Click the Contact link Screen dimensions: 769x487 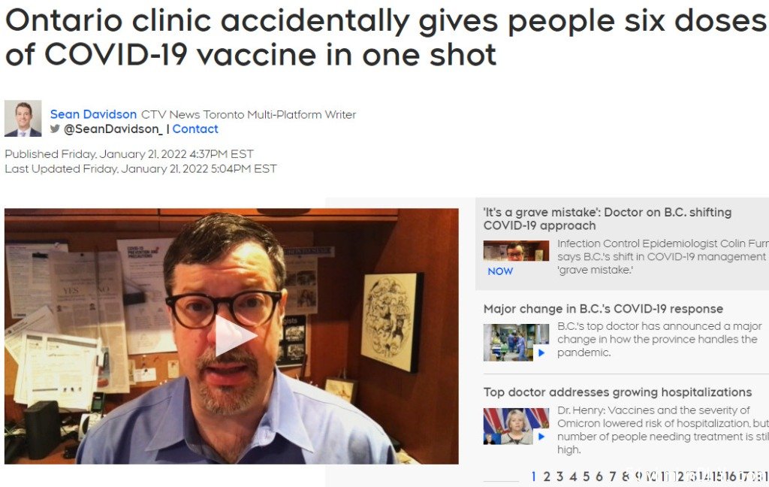coord(195,129)
